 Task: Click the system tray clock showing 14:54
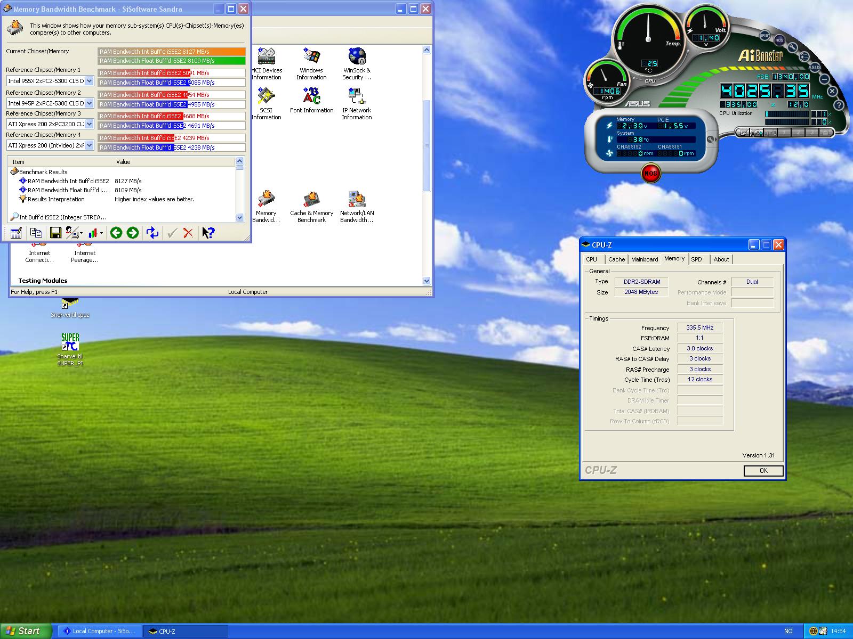838,631
